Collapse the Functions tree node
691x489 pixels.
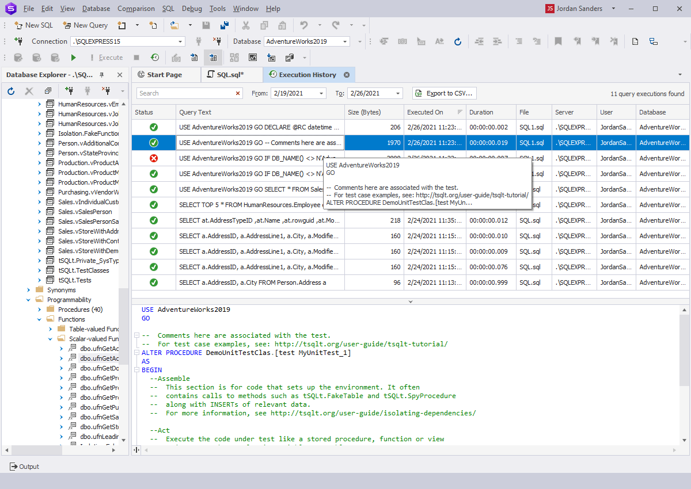point(40,319)
